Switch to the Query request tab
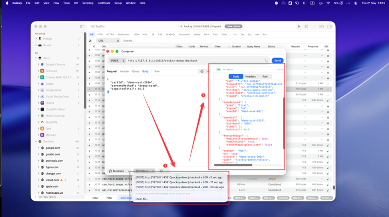Image resolution: width=389 pixels, height=217 pixels. (136, 71)
